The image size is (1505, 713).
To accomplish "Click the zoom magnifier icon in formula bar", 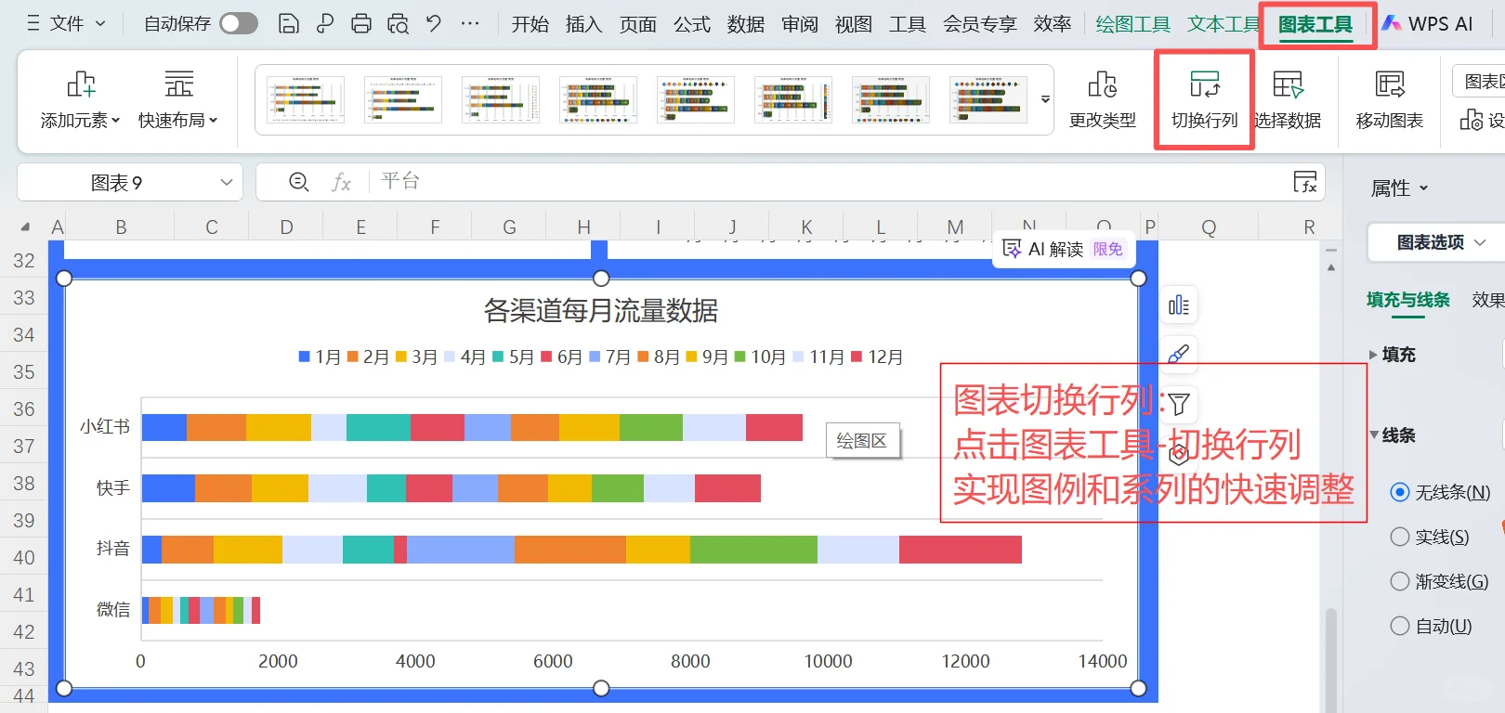I will pyautogui.click(x=298, y=182).
